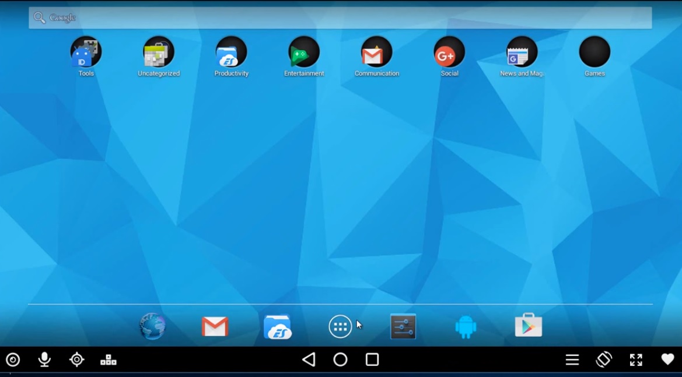Click the microphone icon
Image resolution: width=682 pixels, height=377 pixels.
coord(44,360)
